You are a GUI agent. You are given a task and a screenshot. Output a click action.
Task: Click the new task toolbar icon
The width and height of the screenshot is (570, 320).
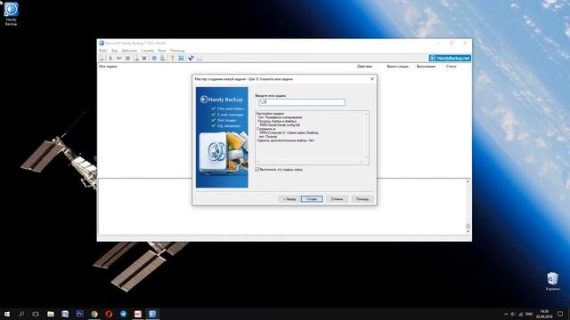pos(102,58)
